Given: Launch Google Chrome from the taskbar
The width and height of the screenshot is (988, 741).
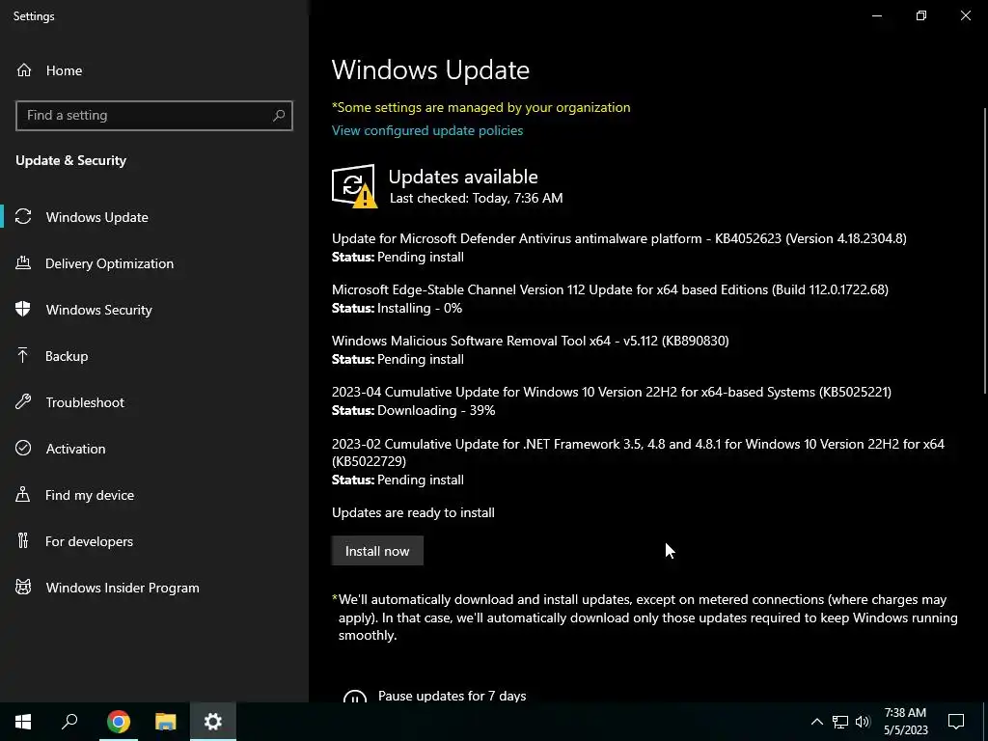Looking at the screenshot, I should coord(118,722).
